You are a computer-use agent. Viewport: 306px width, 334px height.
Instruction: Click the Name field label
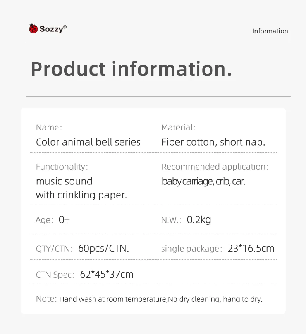[x=49, y=127]
